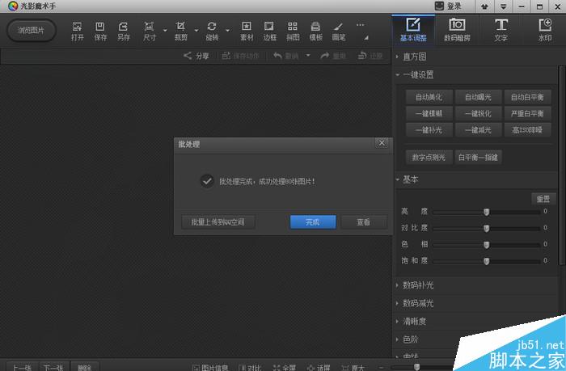The width and height of the screenshot is (566, 371).
Task: Click the 图片信息 image info icon
Action: tap(210, 368)
